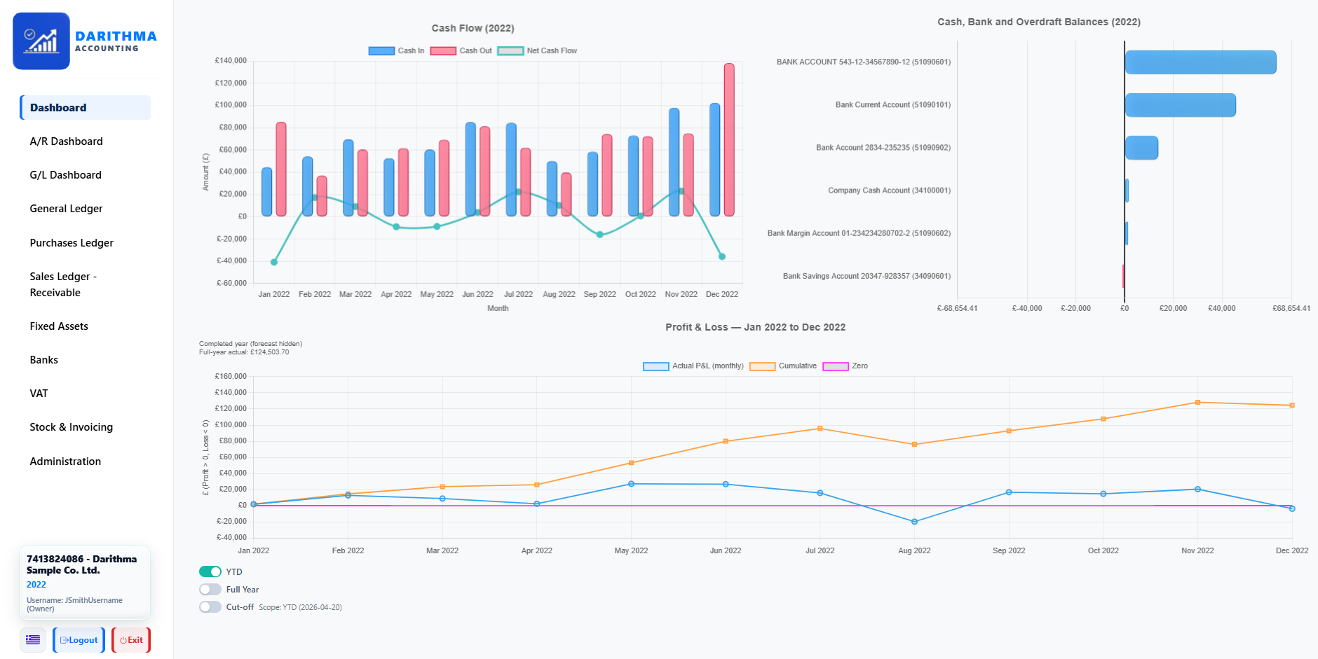Toggle the Cash In legend swatch
The image size is (1318, 659).
[x=381, y=50]
